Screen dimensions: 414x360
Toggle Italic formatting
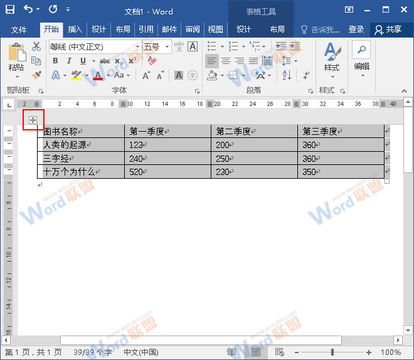click(69, 61)
